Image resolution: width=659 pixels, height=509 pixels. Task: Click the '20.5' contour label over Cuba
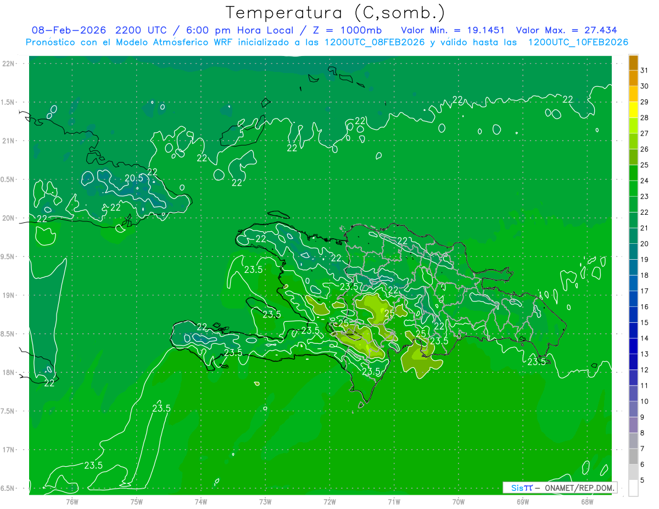pos(134,178)
